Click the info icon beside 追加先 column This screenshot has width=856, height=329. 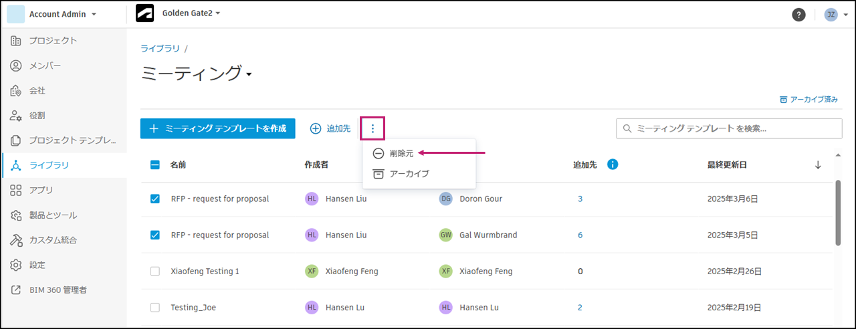612,164
